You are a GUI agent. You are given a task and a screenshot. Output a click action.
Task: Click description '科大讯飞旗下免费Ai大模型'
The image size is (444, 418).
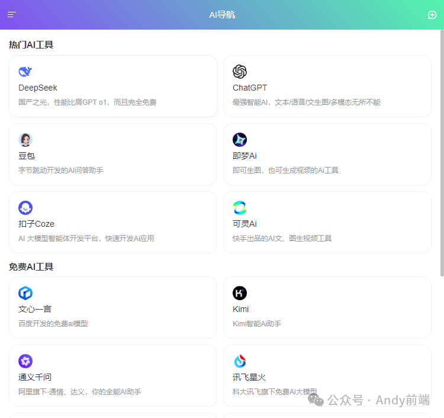point(275,392)
